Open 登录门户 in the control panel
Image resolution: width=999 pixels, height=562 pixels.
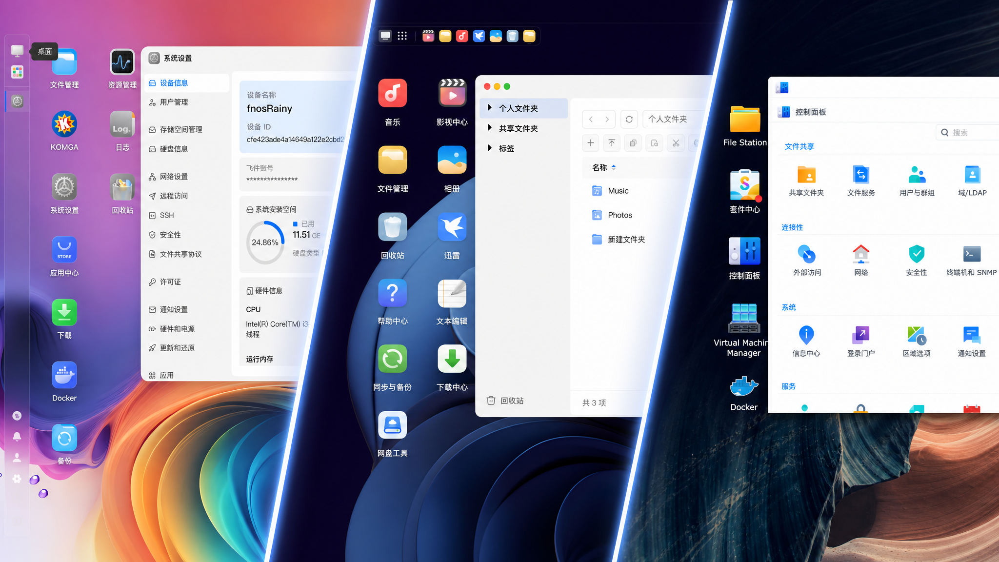coord(861,335)
